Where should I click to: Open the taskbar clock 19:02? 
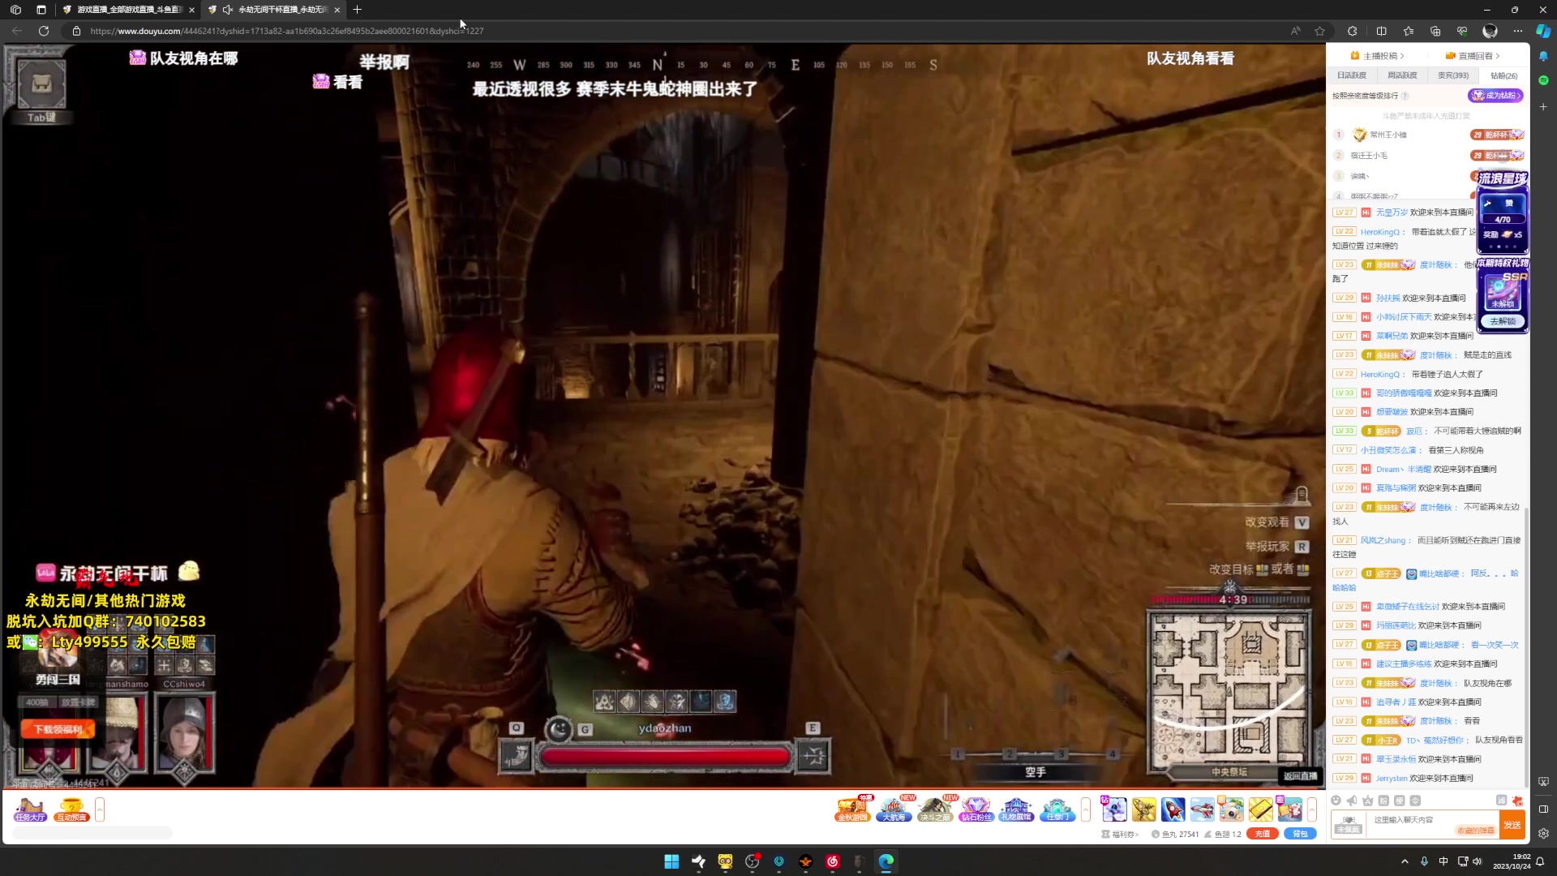pos(1512,861)
